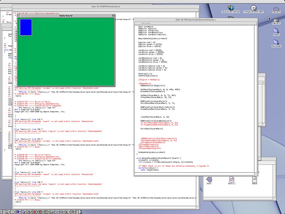The image size is (285, 214).
Task: Click the comment '//DisposeRgn(region);'
Action: click(149, 148)
